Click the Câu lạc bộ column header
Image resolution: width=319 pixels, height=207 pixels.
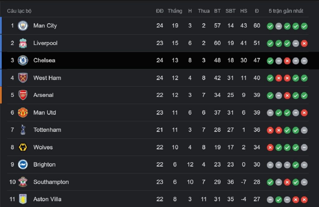[19, 11]
